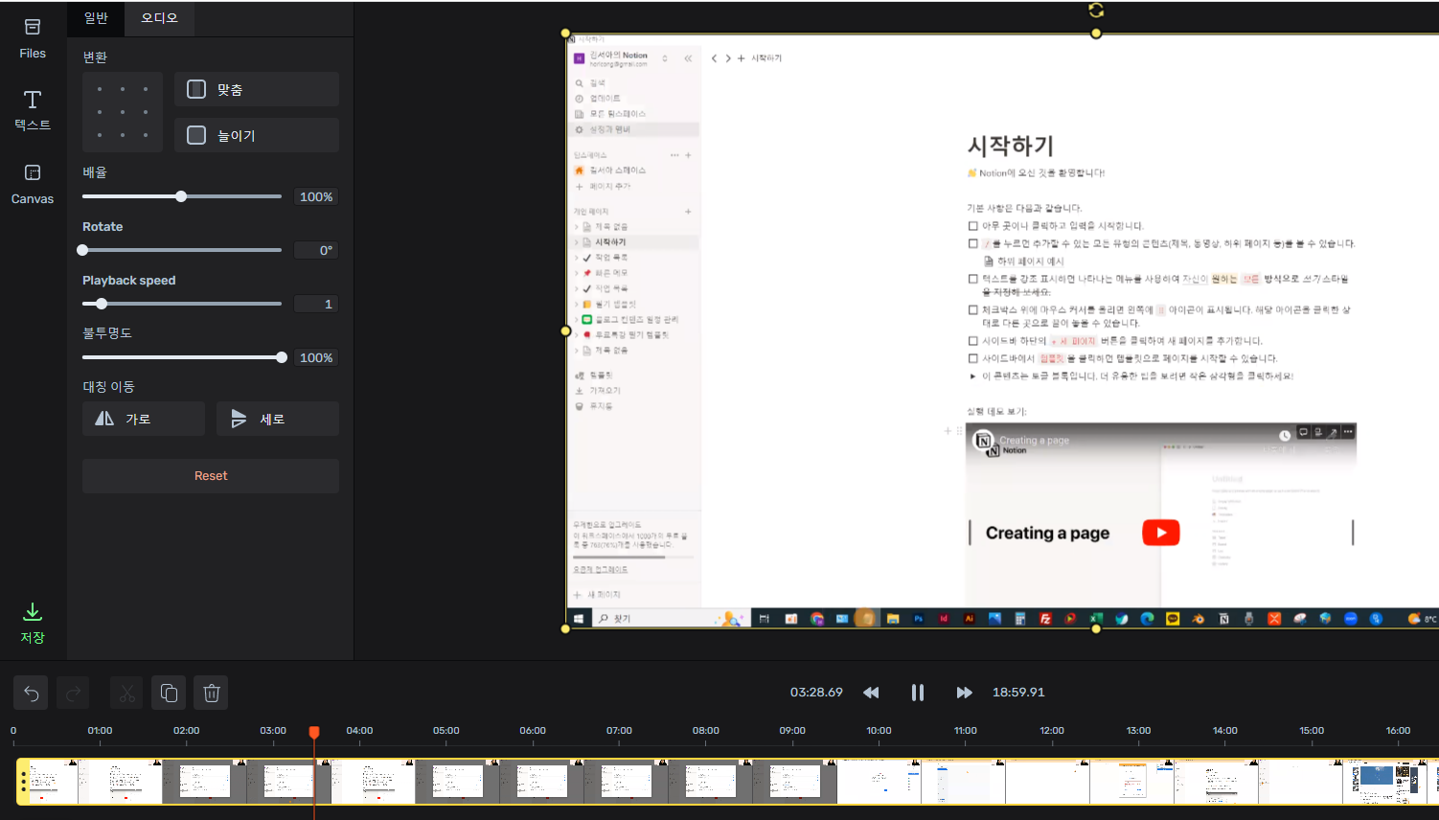Screen dimensions: 1439x820
Task: Switch to the 일반 tab
Action: click(96, 17)
